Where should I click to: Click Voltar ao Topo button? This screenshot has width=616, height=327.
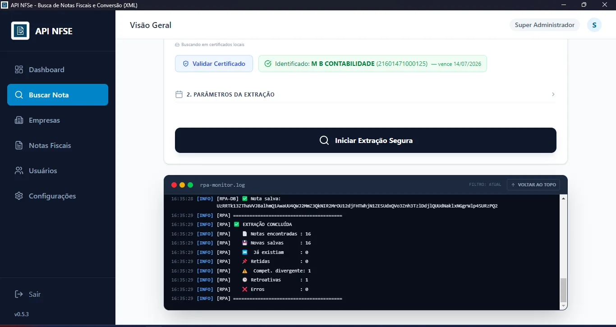[533, 185]
